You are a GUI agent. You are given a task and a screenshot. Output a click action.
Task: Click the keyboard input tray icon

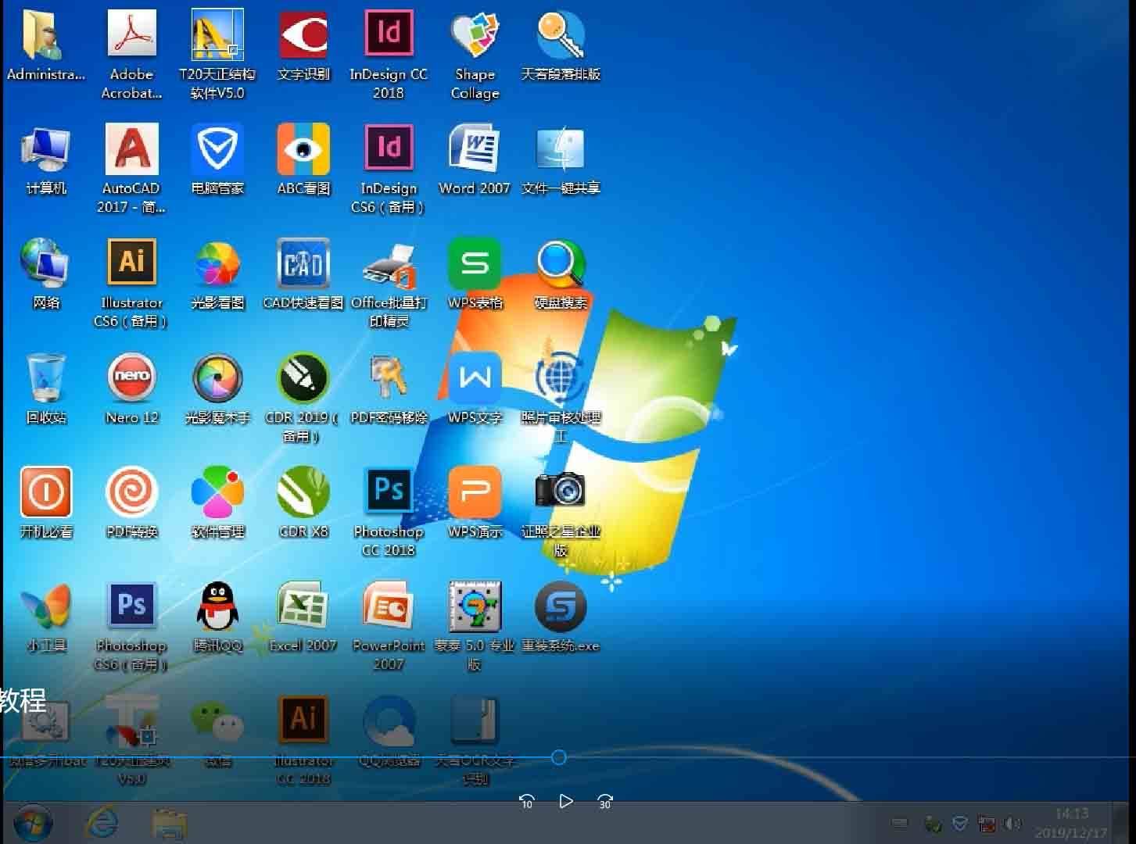pos(900,824)
